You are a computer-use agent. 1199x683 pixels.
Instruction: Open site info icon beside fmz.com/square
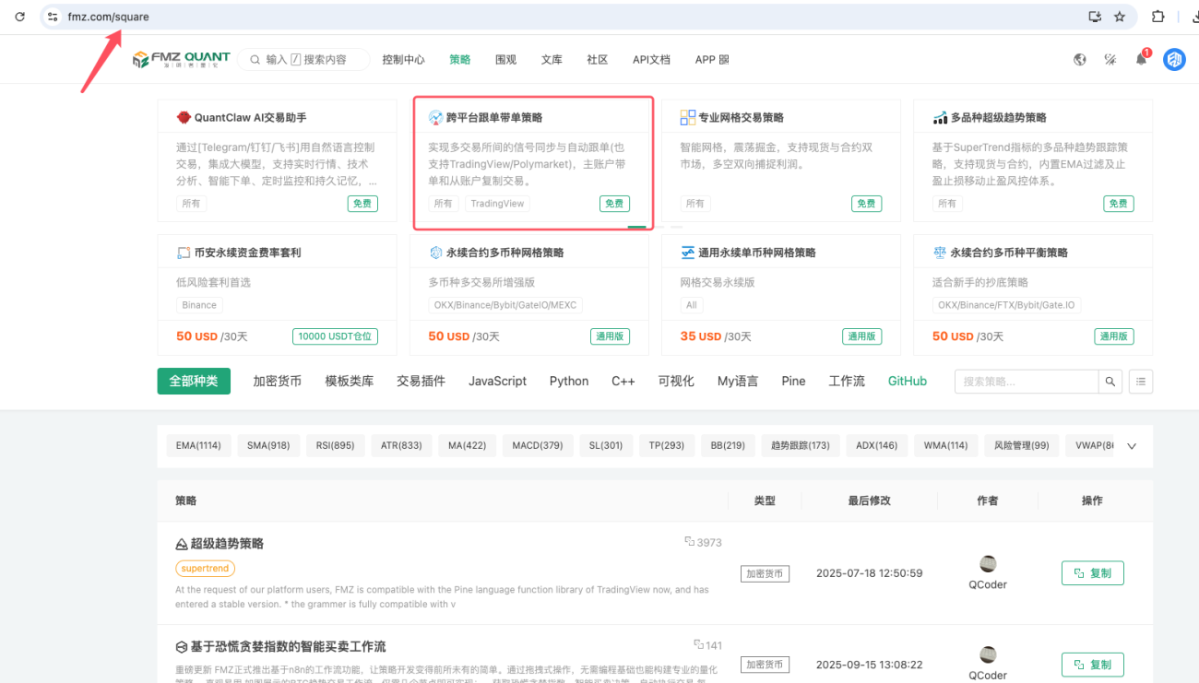[x=53, y=17]
